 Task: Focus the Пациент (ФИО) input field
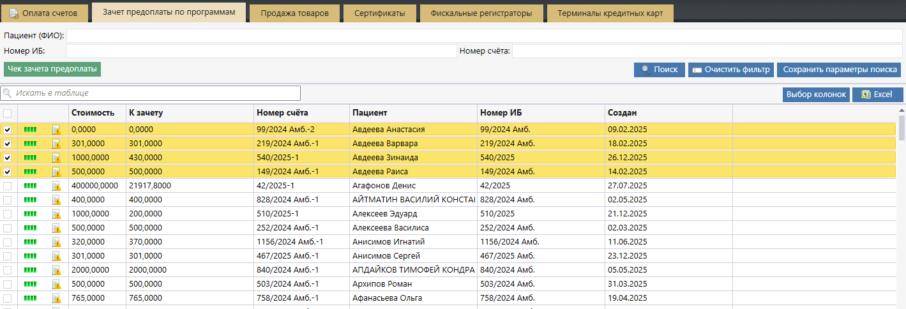coord(484,36)
